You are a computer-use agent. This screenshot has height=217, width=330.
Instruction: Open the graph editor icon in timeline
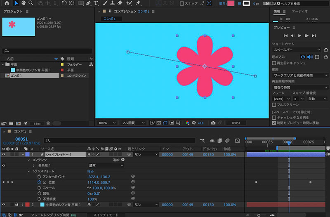238,141
